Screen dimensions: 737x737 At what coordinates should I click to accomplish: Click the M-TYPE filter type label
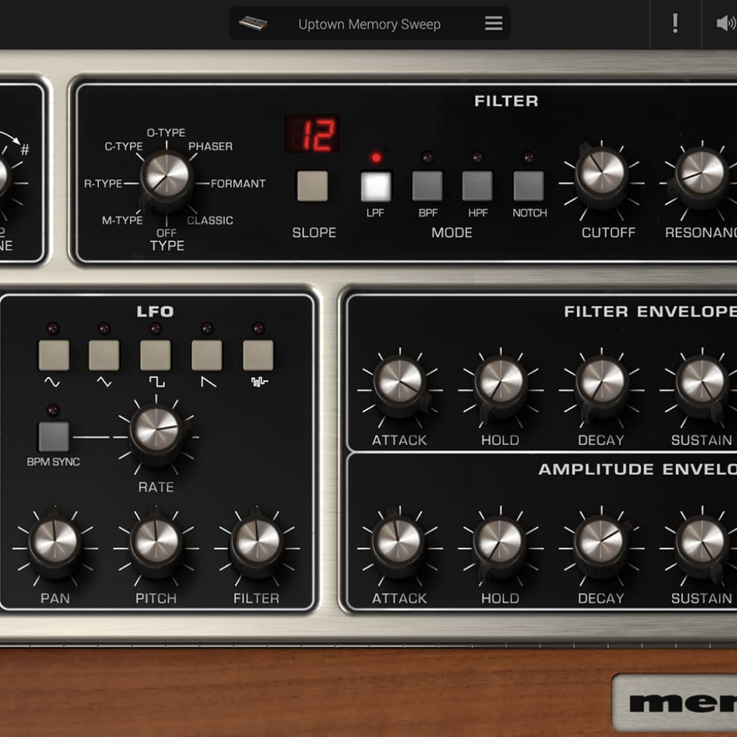point(122,220)
